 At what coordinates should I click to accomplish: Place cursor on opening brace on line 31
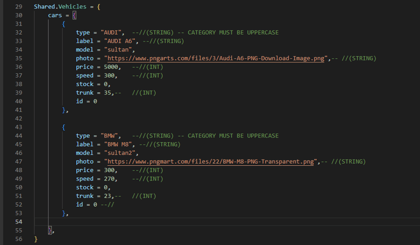tap(64, 24)
